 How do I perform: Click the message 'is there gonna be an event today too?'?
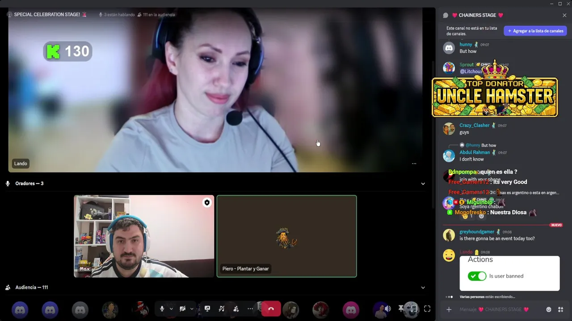click(497, 239)
